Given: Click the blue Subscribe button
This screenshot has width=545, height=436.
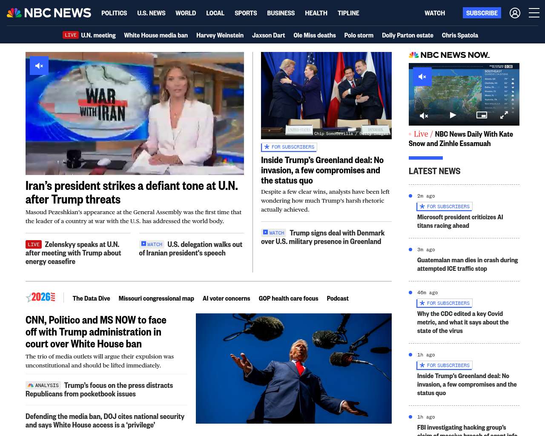Looking at the screenshot, I should (482, 13).
